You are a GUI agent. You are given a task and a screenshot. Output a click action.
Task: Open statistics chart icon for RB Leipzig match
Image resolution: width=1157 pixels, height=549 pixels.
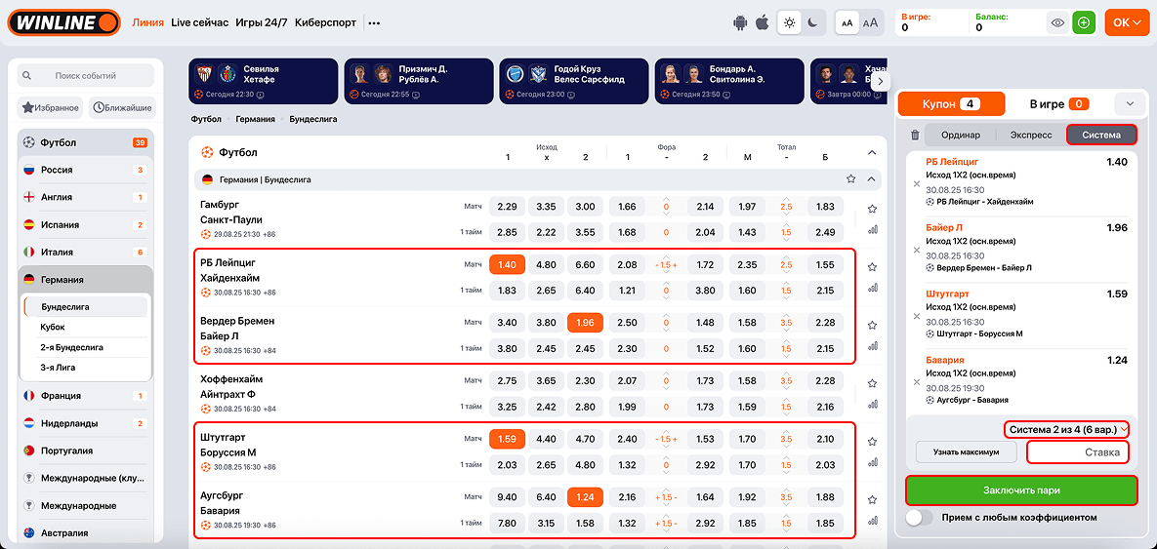click(872, 288)
